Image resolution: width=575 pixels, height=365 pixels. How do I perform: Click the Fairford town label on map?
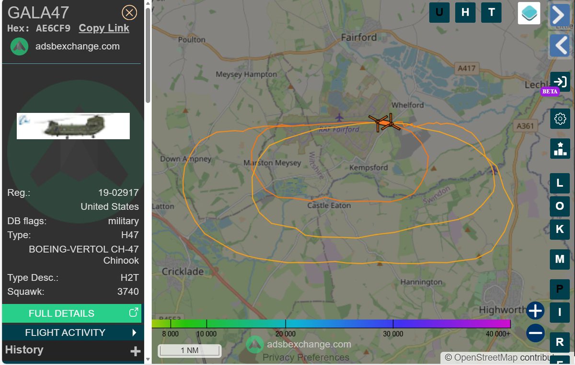[359, 37]
